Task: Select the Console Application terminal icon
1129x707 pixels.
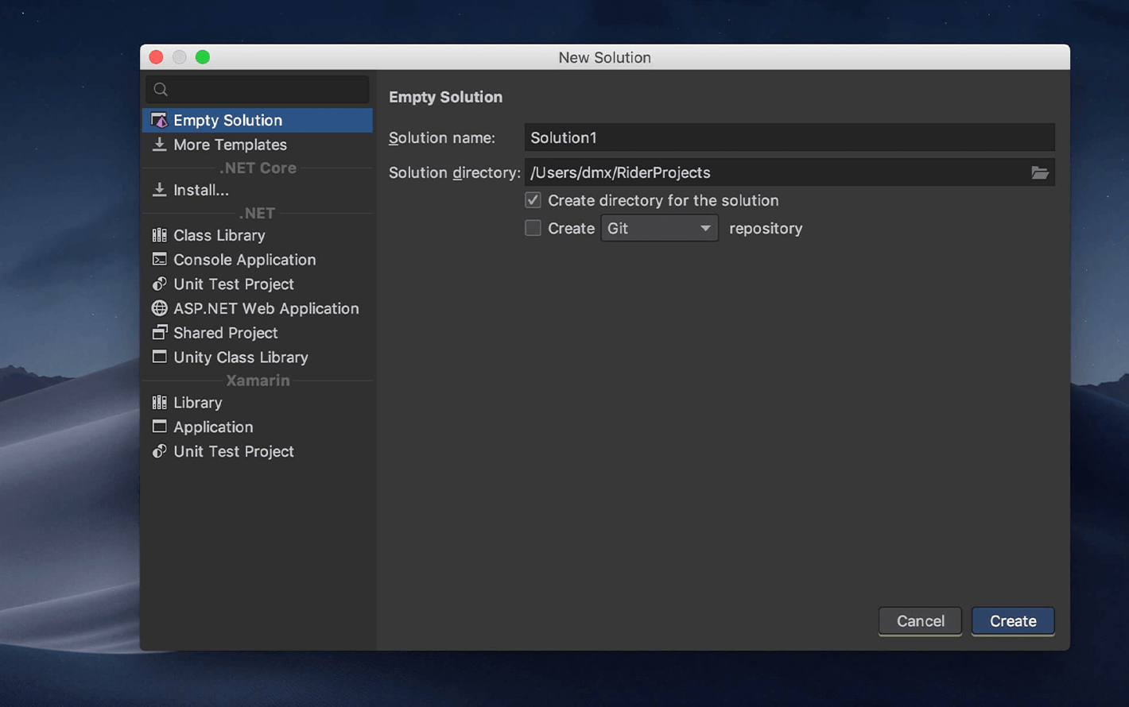Action: point(159,260)
